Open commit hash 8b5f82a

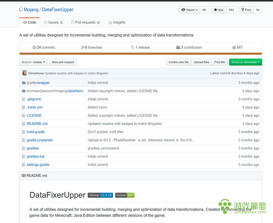pyautogui.click(x=237, y=73)
